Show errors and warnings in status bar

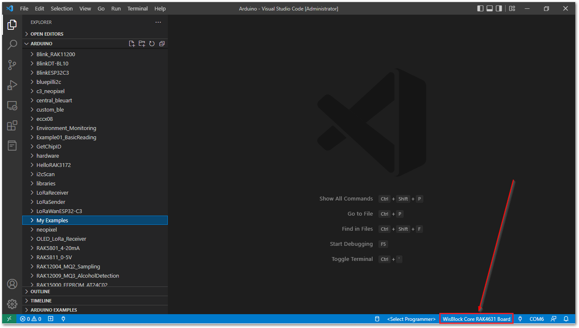pyautogui.click(x=31, y=319)
